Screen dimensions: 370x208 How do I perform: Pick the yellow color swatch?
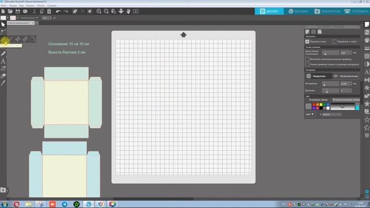[321, 105]
